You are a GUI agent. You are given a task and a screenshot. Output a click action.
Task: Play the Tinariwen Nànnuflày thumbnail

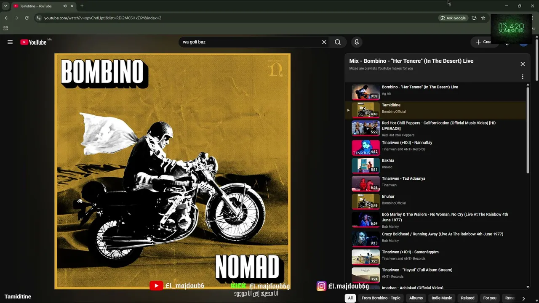[x=366, y=148]
